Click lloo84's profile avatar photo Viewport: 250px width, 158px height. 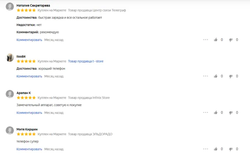[x=10, y=58]
